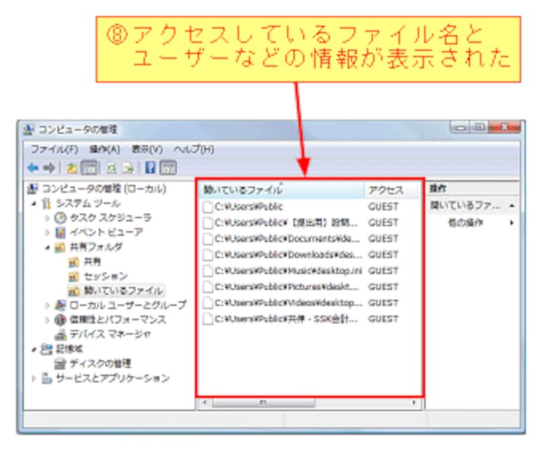Screen dimensions: 542x451
Task: Click the Forward arrow in the toolbar
Action: pos(49,168)
